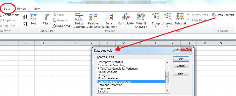
Task: Switch to the View tab
Action: point(36,9)
